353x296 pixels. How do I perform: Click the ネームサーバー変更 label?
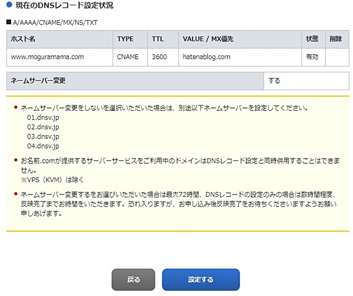click(x=135, y=81)
